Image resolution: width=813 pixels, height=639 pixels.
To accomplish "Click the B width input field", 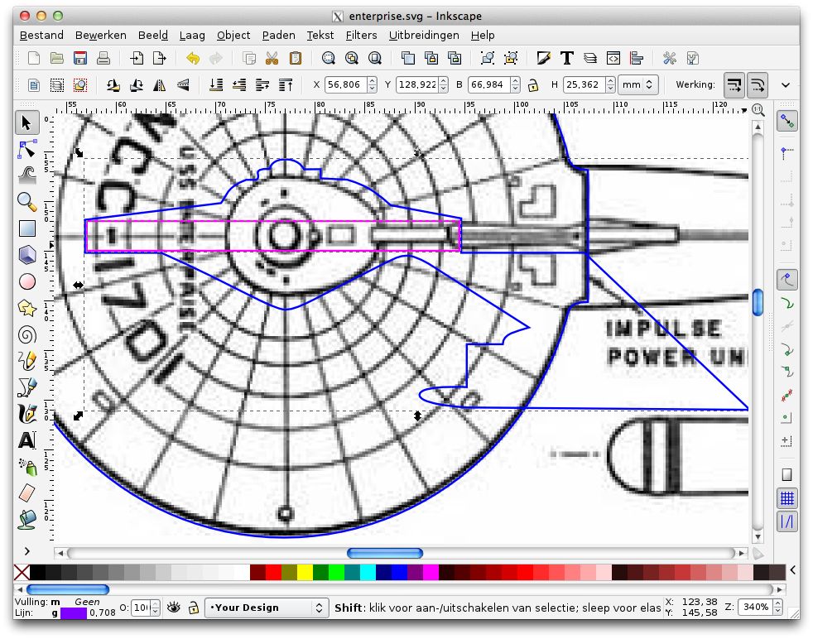I will [x=489, y=84].
